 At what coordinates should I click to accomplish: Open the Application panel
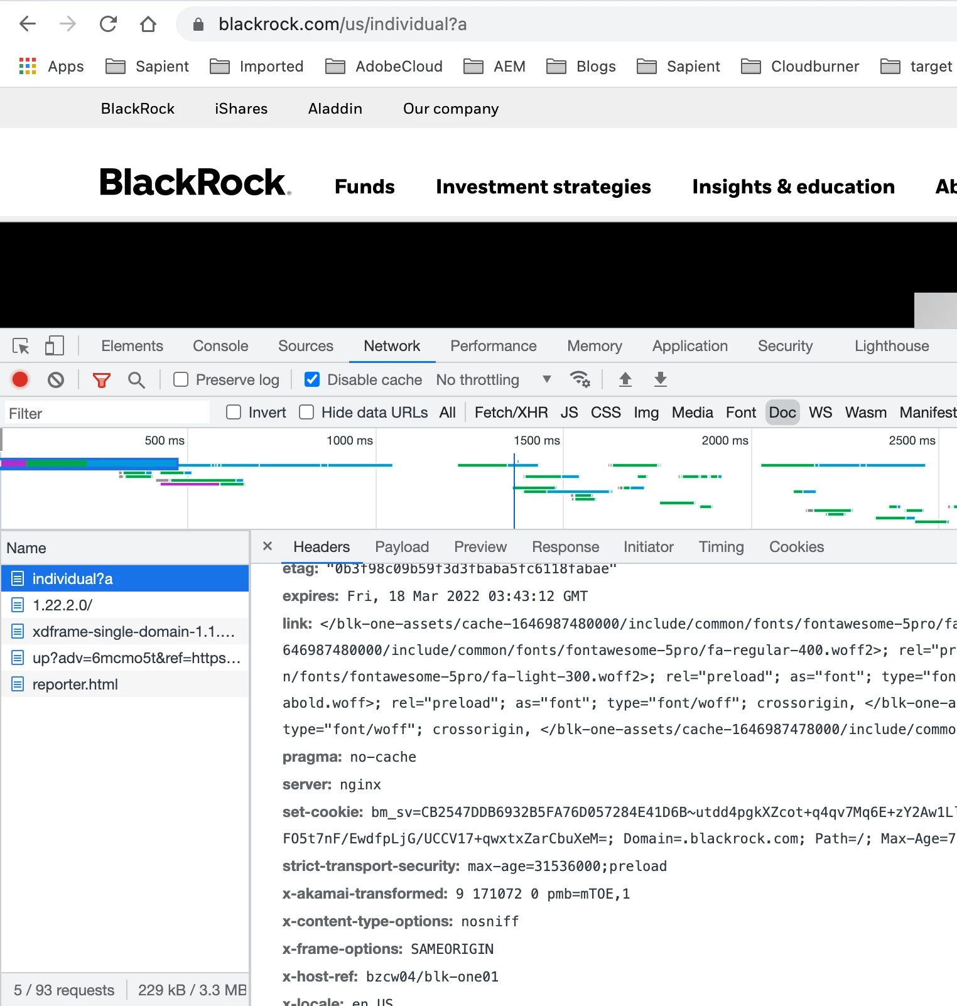[690, 346]
